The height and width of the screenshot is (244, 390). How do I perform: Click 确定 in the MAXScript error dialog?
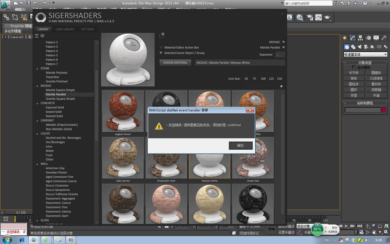240,146
